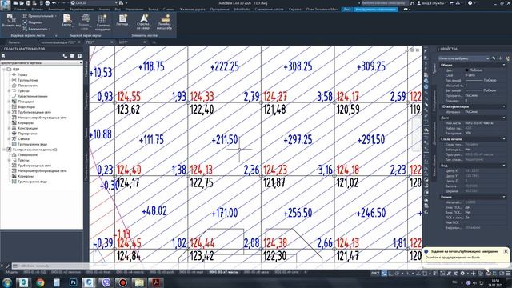Open Google Chrome from the taskbar
The height and width of the screenshot is (288, 512).
[x=40, y=282]
